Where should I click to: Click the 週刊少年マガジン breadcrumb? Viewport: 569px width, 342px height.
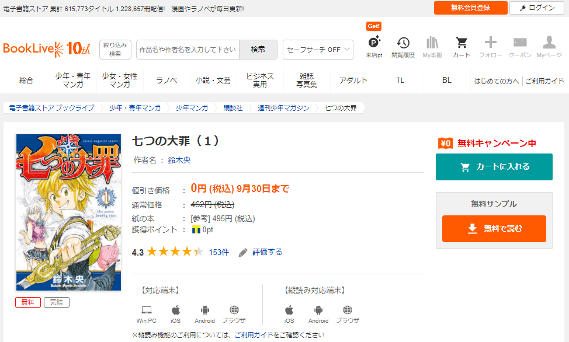coord(284,108)
